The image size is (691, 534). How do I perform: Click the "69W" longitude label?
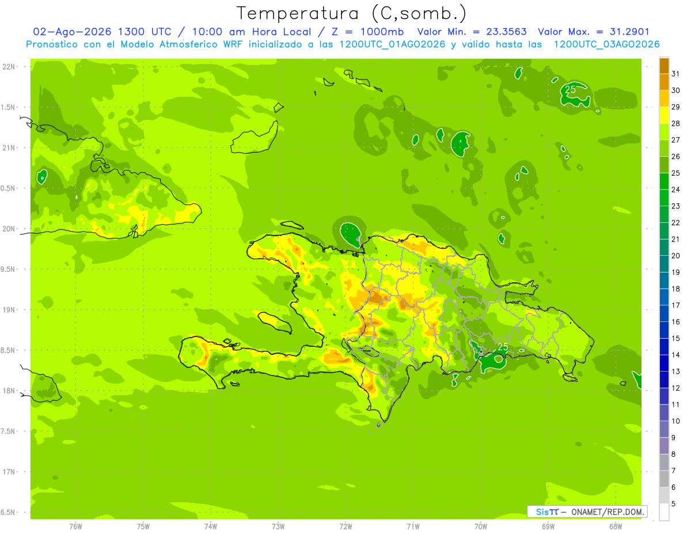(x=548, y=527)
